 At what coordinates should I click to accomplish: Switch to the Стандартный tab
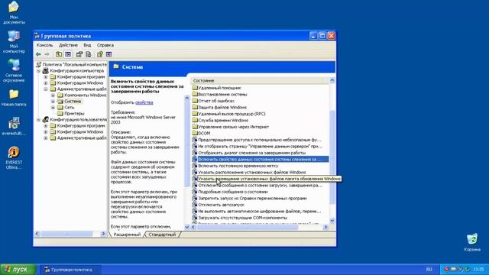pos(162,235)
